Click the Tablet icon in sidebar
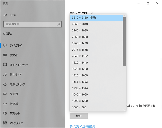 tap(5, 113)
